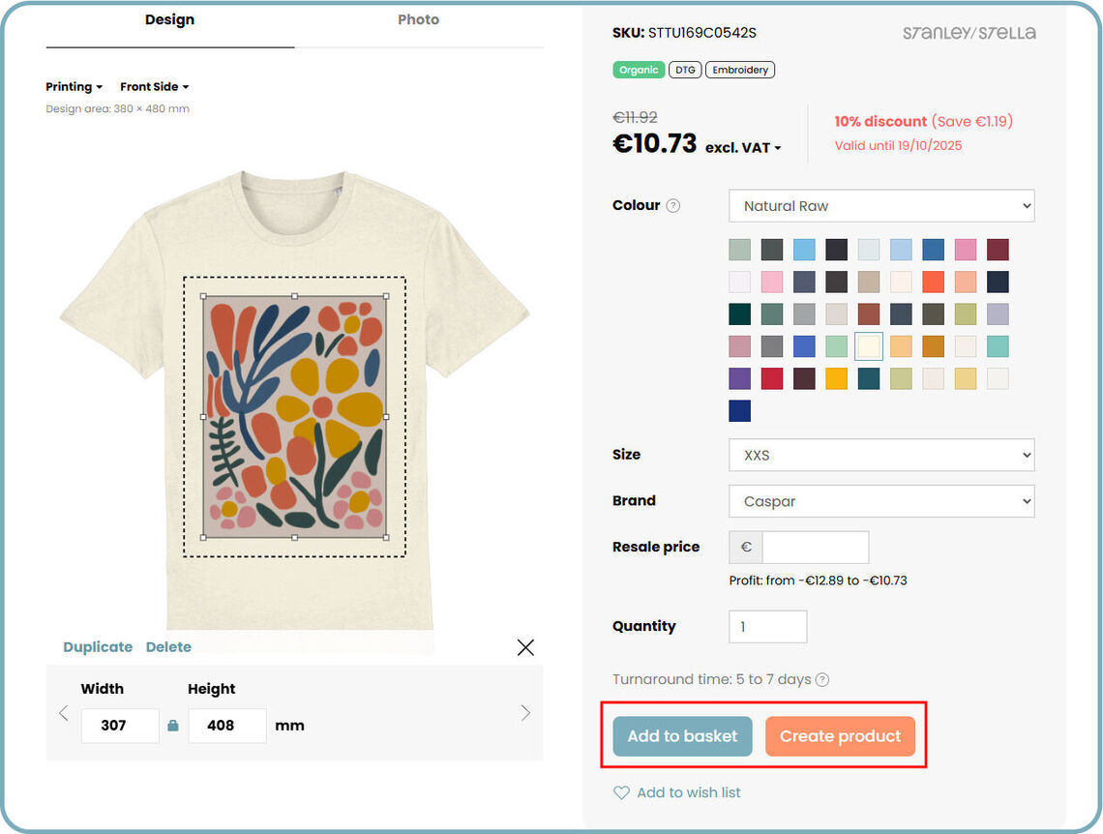The height and width of the screenshot is (834, 1103).
Task: Click the Create product button
Action: pos(840,736)
